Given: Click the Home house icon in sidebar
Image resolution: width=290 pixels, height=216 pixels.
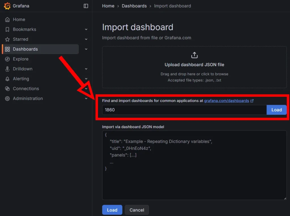Looking at the screenshot, I should [x=8, y=20].
